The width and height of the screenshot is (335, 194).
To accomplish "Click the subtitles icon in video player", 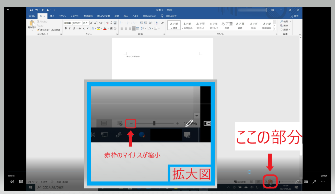I will click(21, 181).
